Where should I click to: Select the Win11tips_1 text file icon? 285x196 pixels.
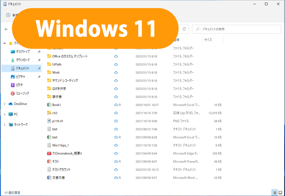click(x=49, y=145)
